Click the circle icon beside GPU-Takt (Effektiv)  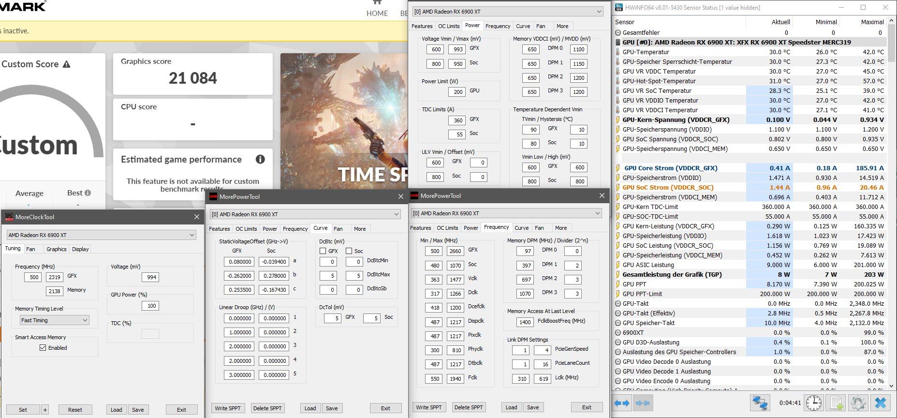(618, 313)
